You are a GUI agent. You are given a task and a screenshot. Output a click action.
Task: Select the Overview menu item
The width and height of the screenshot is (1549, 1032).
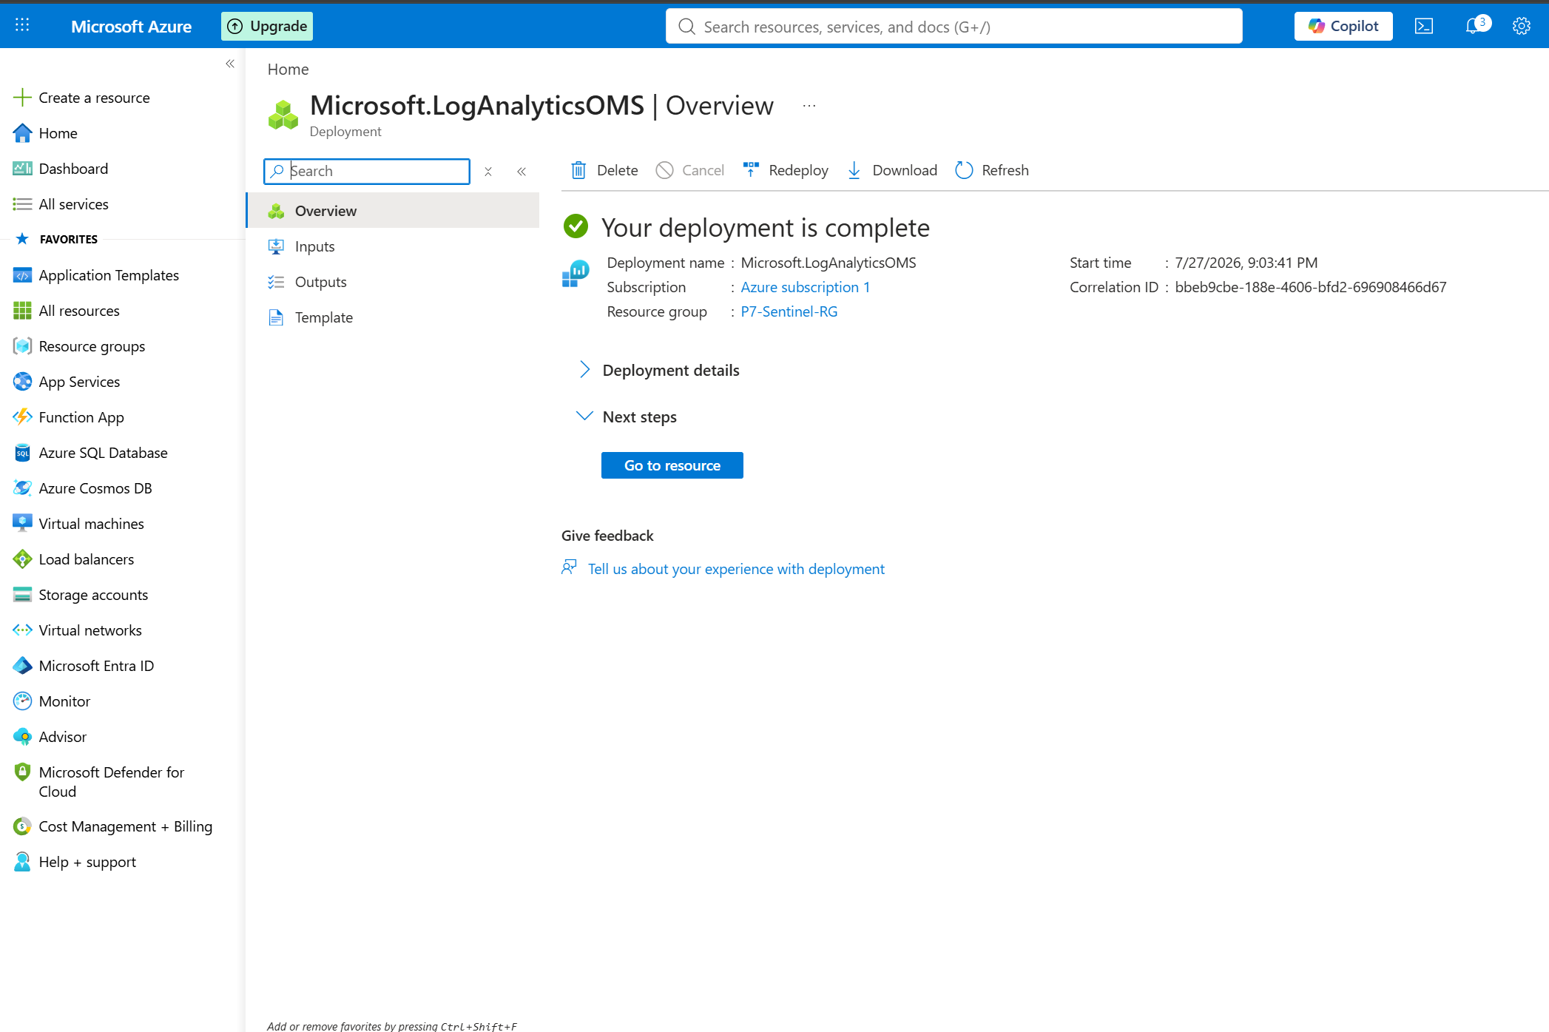click(x=393, y=211)
